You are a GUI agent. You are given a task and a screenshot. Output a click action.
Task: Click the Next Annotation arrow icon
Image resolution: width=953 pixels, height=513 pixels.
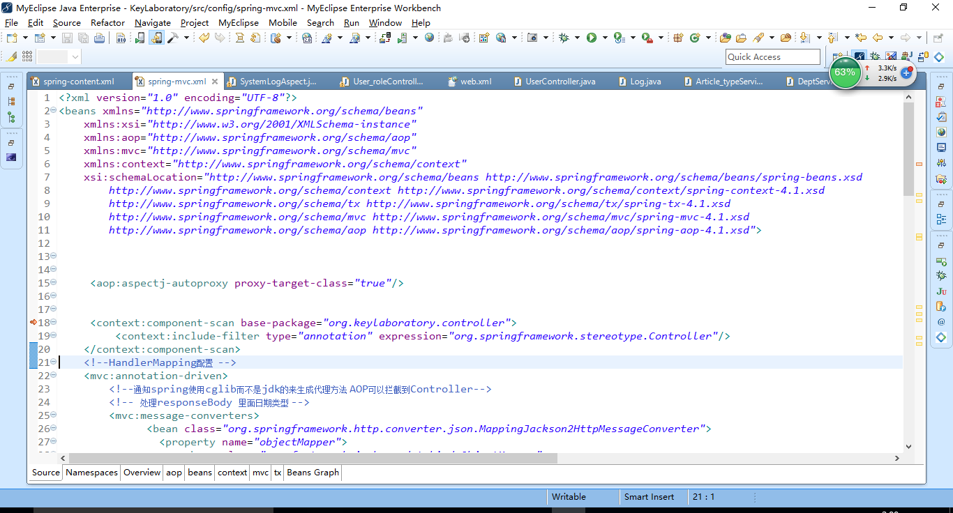[804, 38]
